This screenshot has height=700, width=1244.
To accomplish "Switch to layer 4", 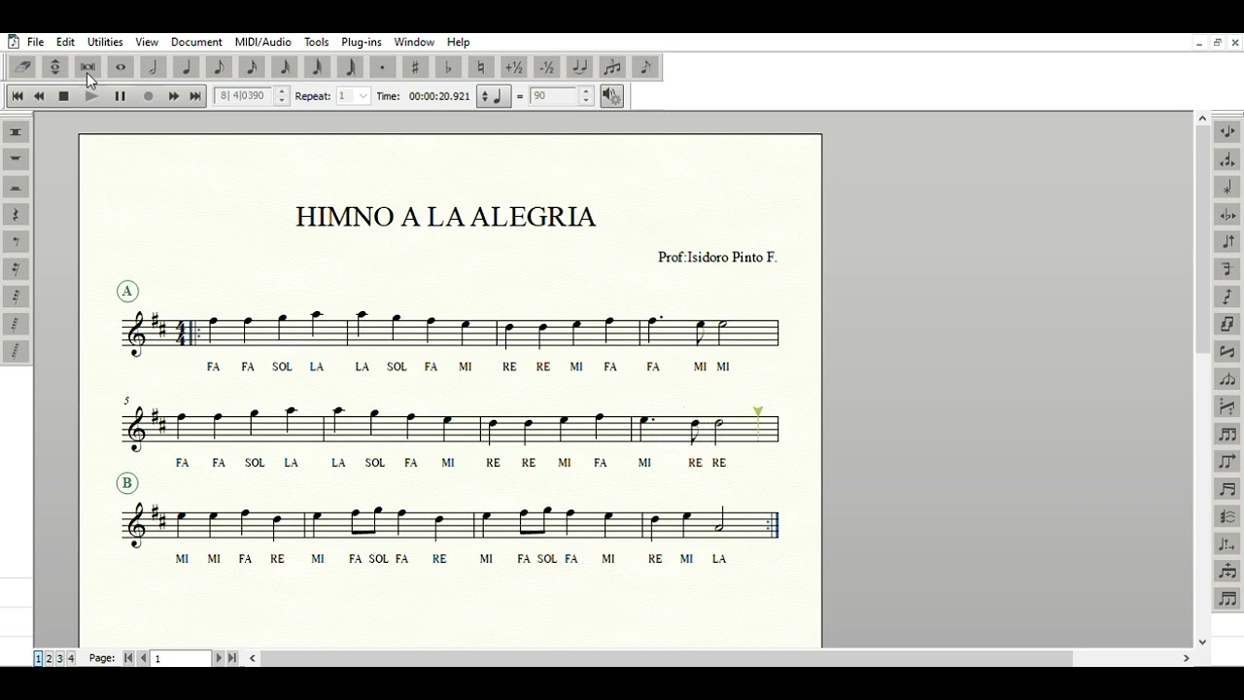I will point(71,658).
